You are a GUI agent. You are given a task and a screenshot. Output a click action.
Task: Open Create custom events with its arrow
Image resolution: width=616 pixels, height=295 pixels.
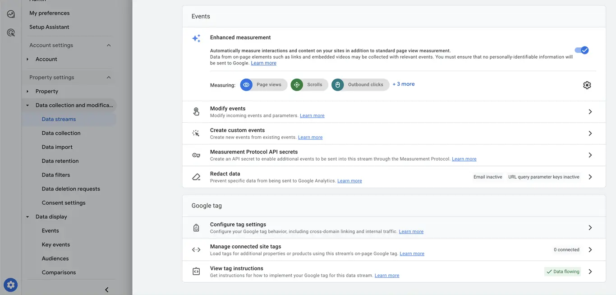(590, 134)
